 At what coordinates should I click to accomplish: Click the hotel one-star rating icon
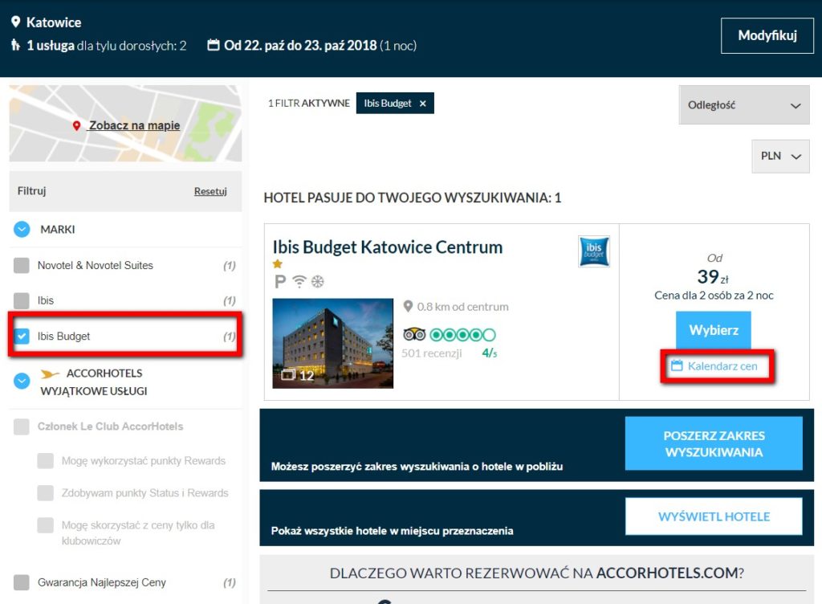[x=277, y=263]
